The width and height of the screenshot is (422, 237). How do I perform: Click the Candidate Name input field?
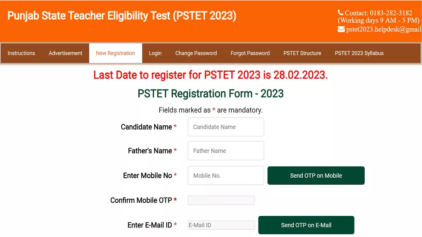tap(226, 127)
